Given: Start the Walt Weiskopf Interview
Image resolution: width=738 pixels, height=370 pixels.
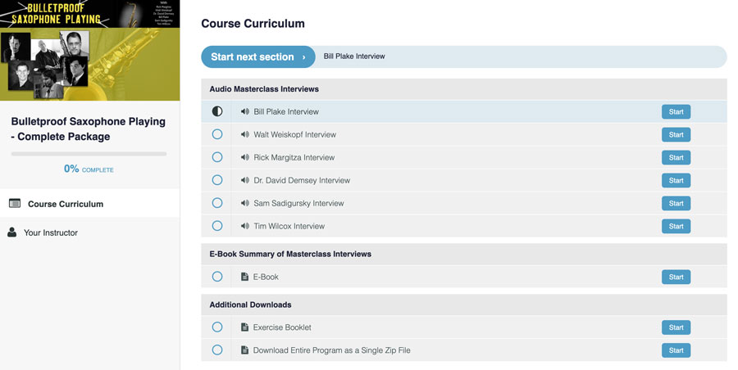Looking at the screenshot, I should tap(676, 134).
